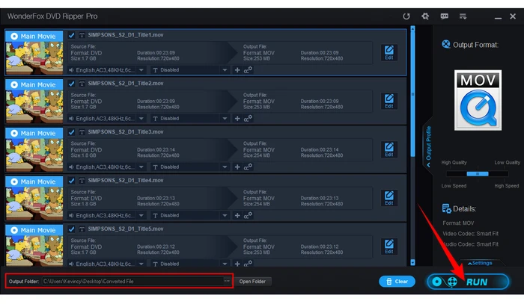Rename Title1 using the T icon
The height and width of the screenshot is (304, 524).
(82, 35)
